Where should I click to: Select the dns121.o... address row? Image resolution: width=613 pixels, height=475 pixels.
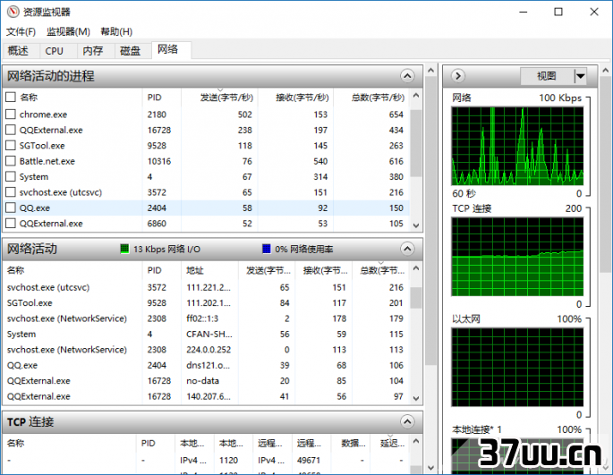(x=206, y=365)
